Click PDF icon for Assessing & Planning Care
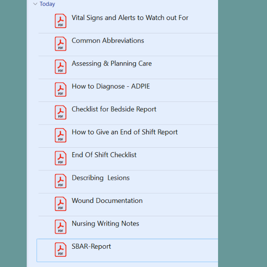The width and height of the screenshot is (267, 267). (x=61, y=67)
